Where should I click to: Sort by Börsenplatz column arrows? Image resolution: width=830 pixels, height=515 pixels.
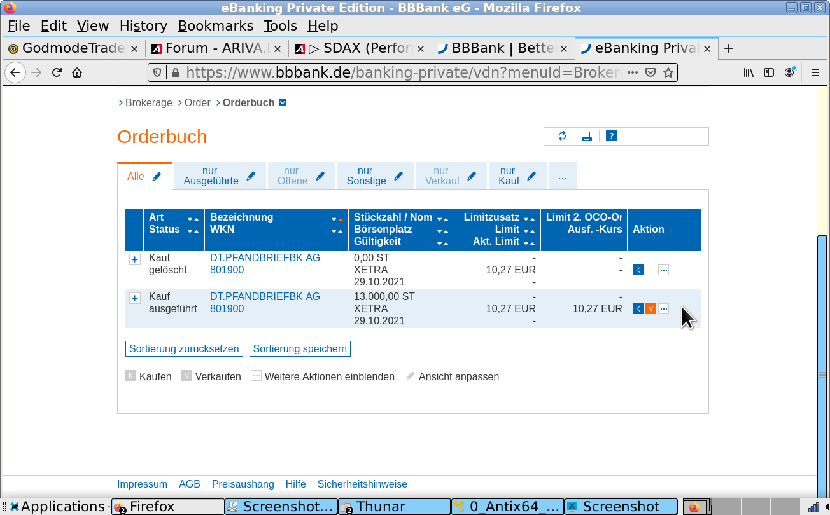442,231
